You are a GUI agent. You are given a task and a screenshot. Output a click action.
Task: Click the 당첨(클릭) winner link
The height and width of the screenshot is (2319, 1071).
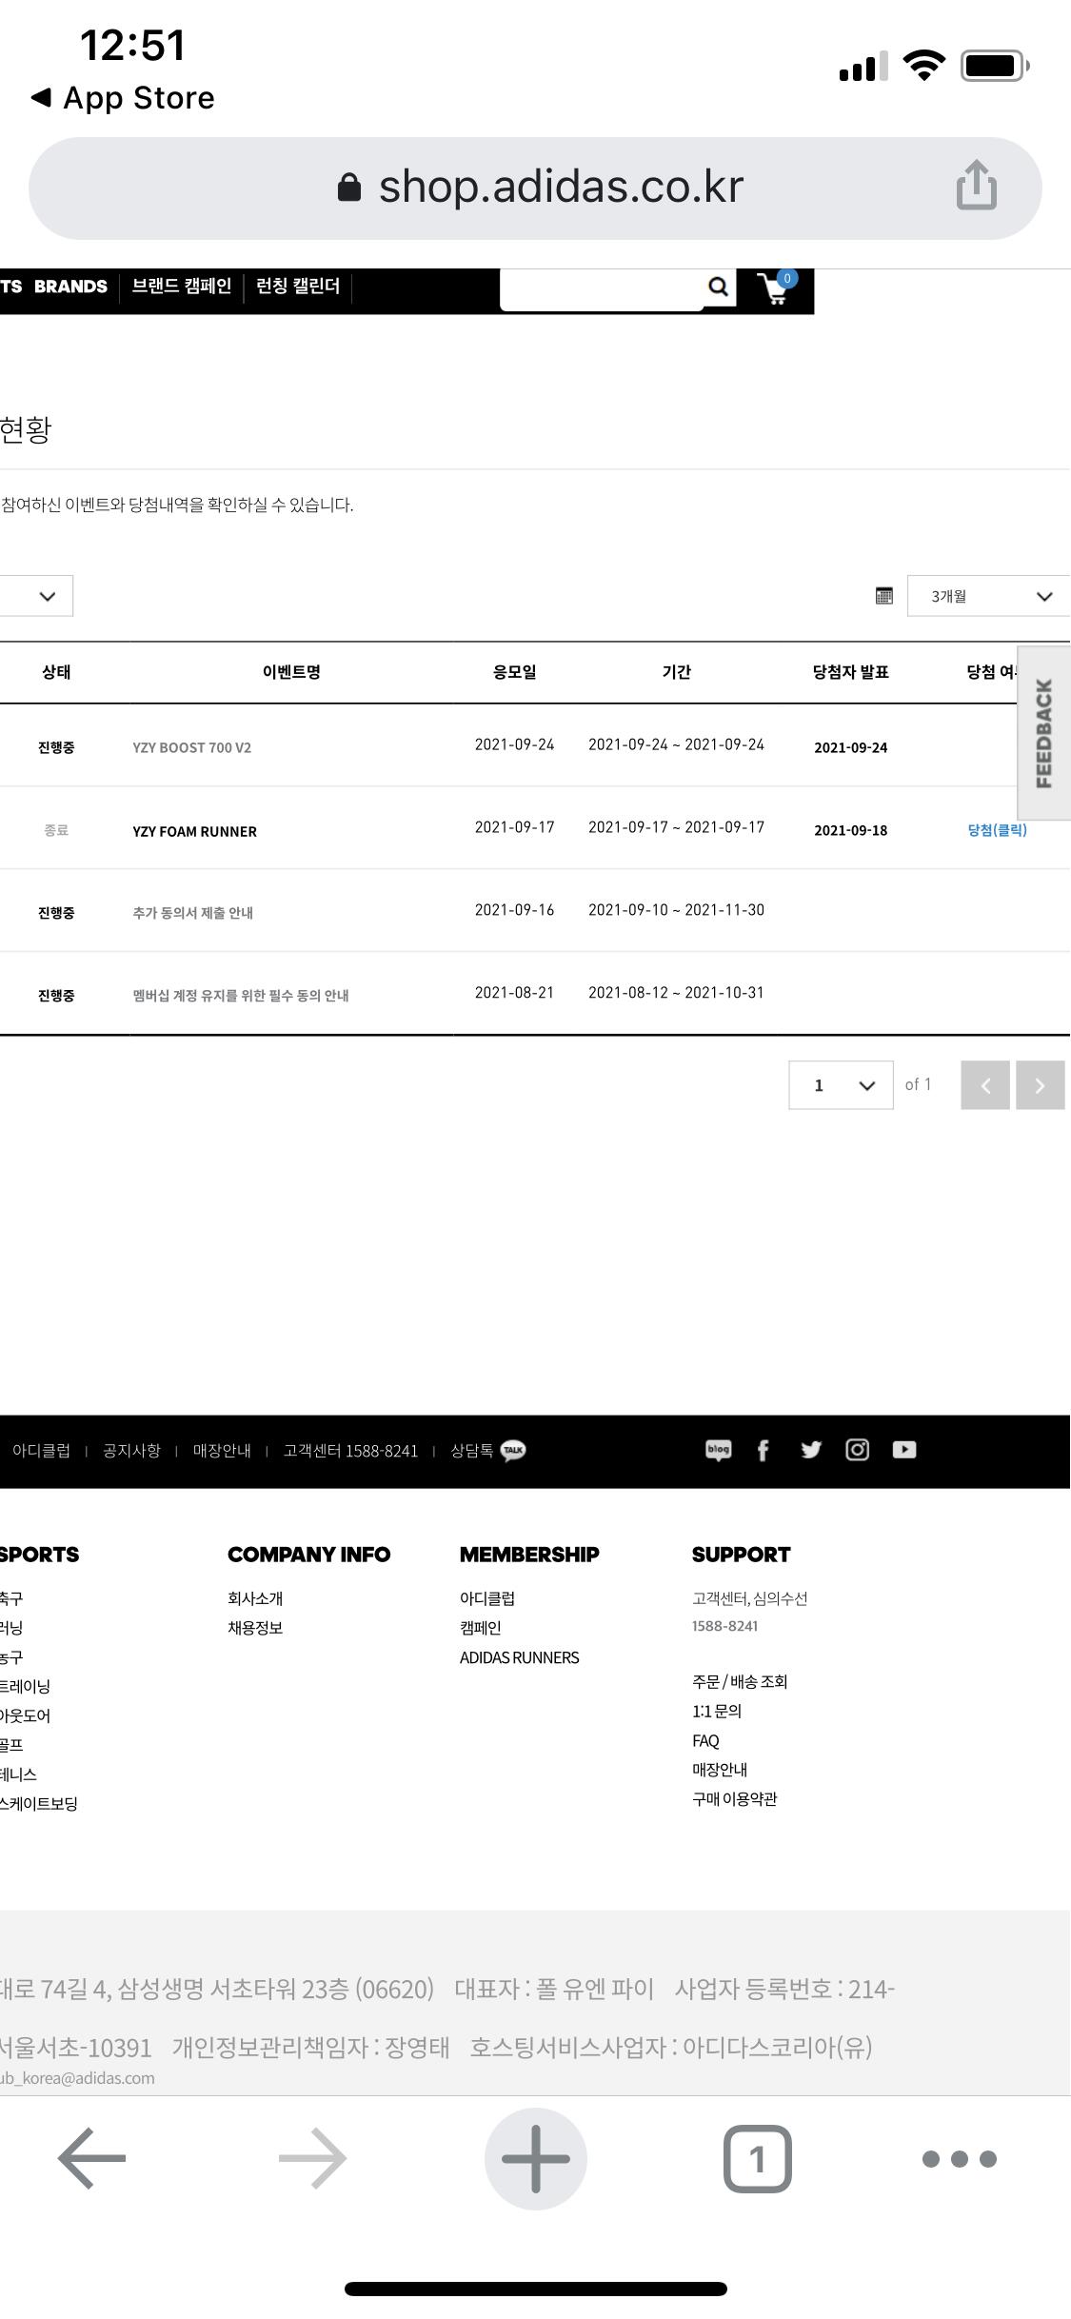(x=997, y=830)
